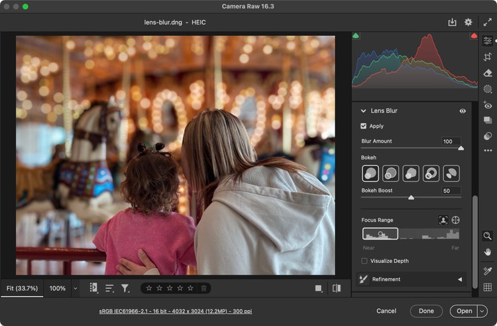Select the Hand pan tool
The image size is (497, 326).
click(488, 251)
